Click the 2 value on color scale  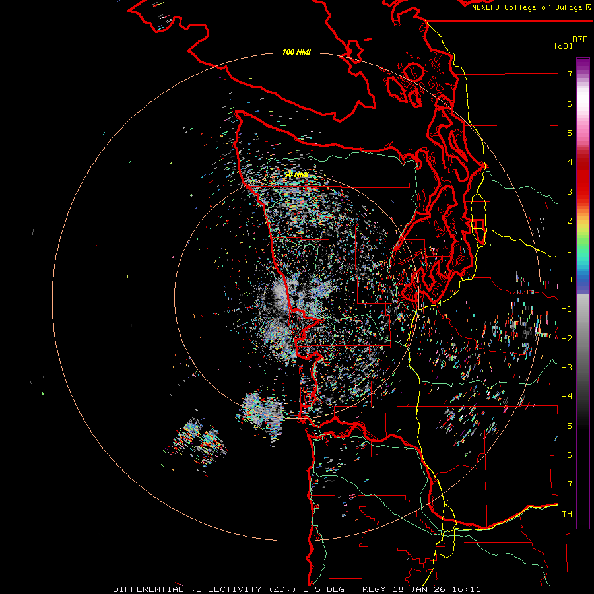[570, 221]
